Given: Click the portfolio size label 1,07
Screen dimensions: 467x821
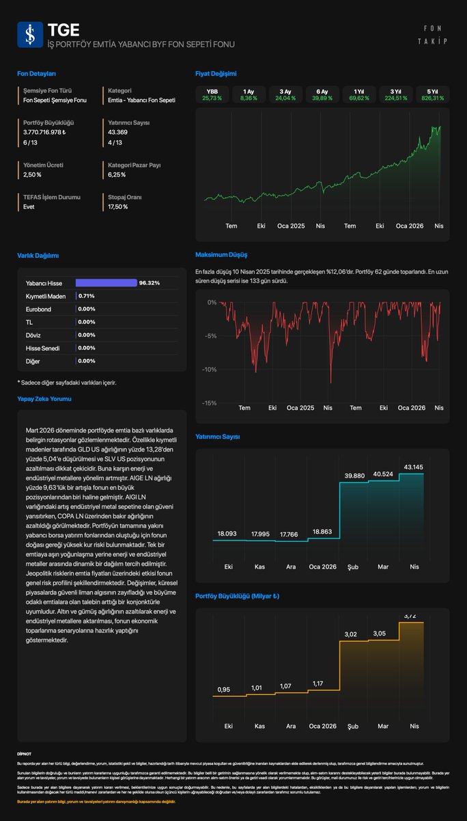Looking at the screenshot, I should (x=285, y=686).
